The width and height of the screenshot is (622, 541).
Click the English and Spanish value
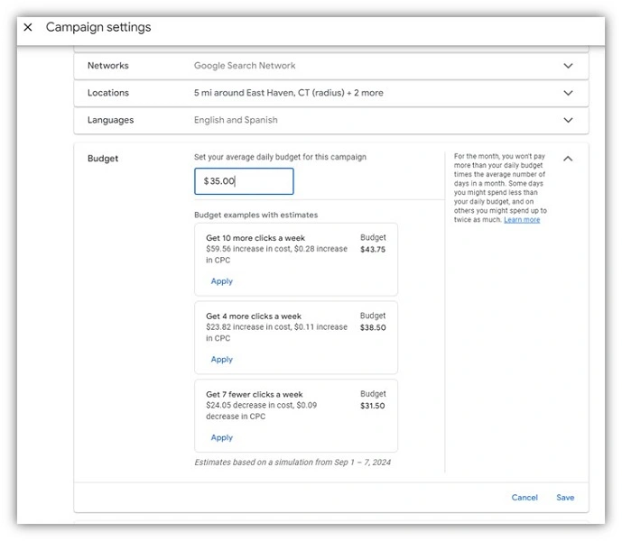(x=236, y=120)
